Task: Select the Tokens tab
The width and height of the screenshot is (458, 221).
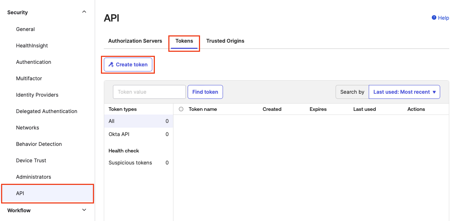Action: coord(184,41)
